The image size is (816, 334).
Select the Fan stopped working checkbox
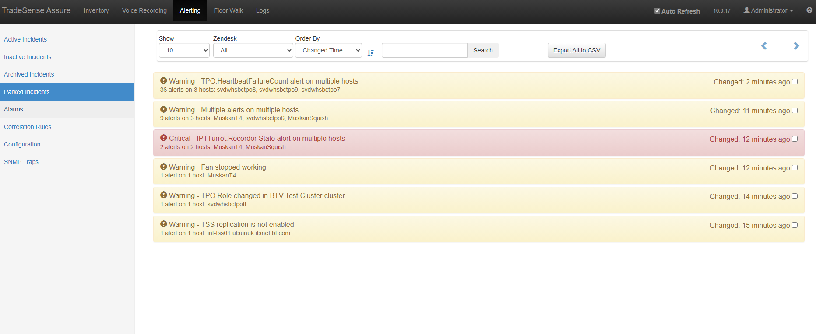pos(795,168)
